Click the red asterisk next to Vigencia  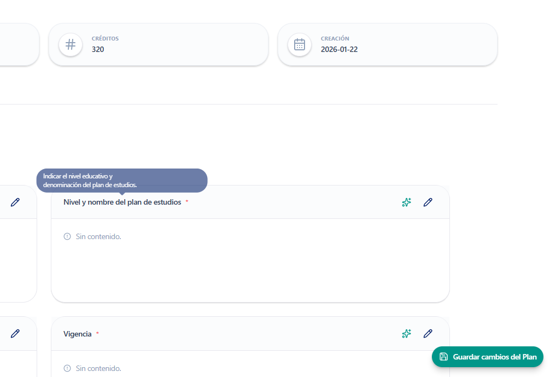pyautogui.click(x=98, y=333)
